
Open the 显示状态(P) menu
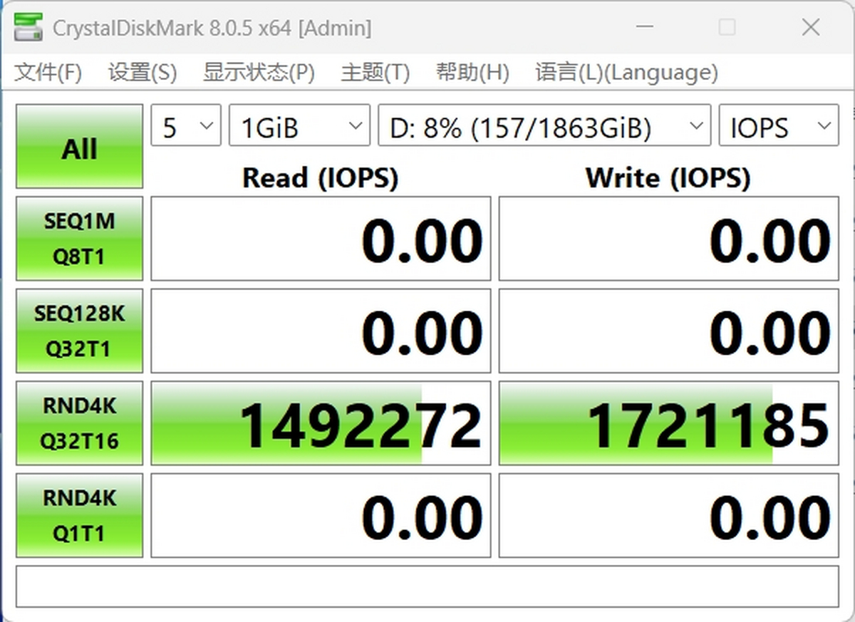click(x=259, y=73)
